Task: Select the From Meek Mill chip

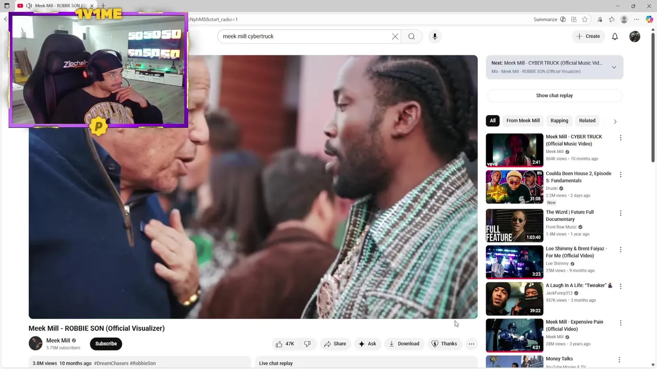Action: [x=523, y=121]
